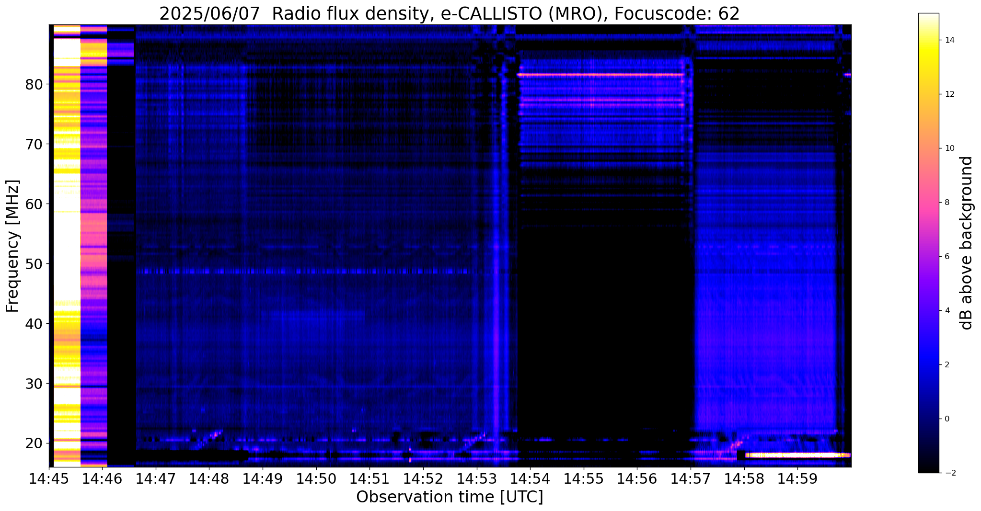The image size is (981, 511).
Task: Click the 20 MHz frequency tick label
Action: (x=35, y=444)
